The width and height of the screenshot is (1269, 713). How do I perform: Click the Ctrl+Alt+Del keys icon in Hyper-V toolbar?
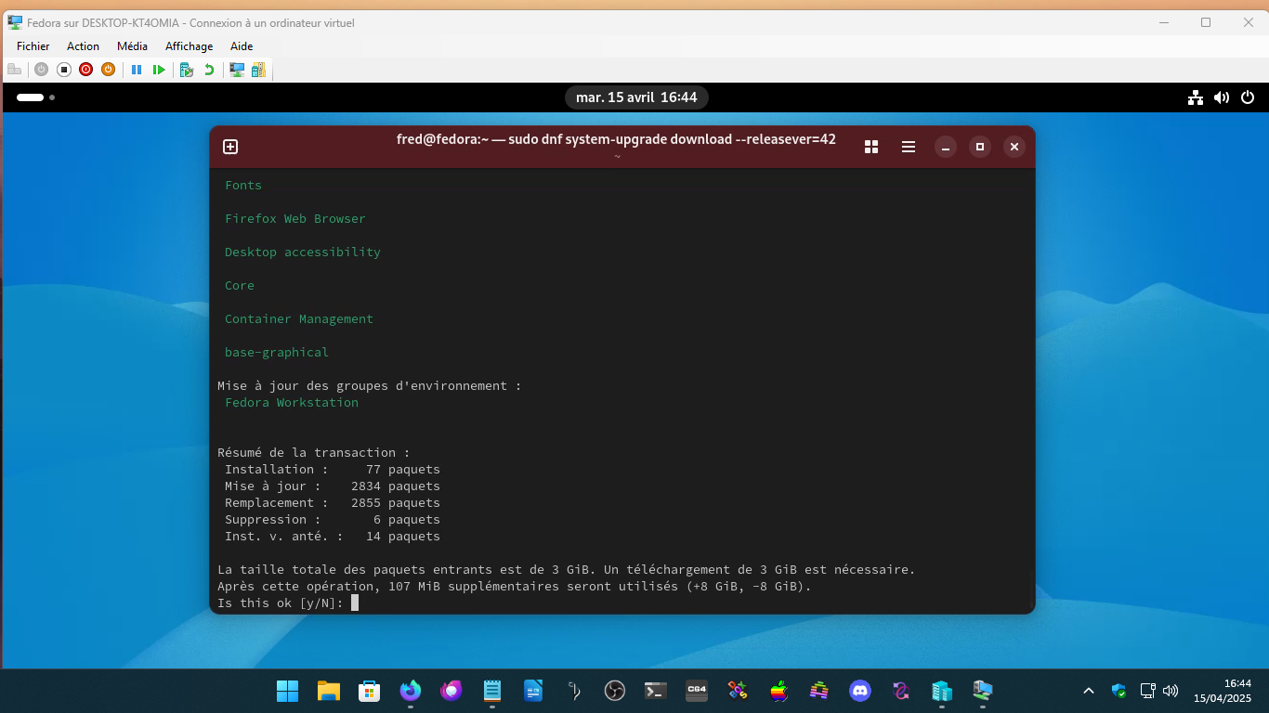[14, 70]
